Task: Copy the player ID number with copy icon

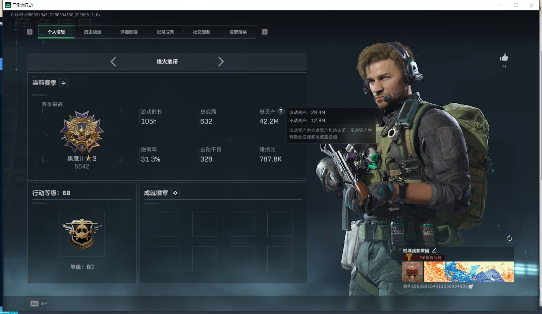Action: click(471, 286)
